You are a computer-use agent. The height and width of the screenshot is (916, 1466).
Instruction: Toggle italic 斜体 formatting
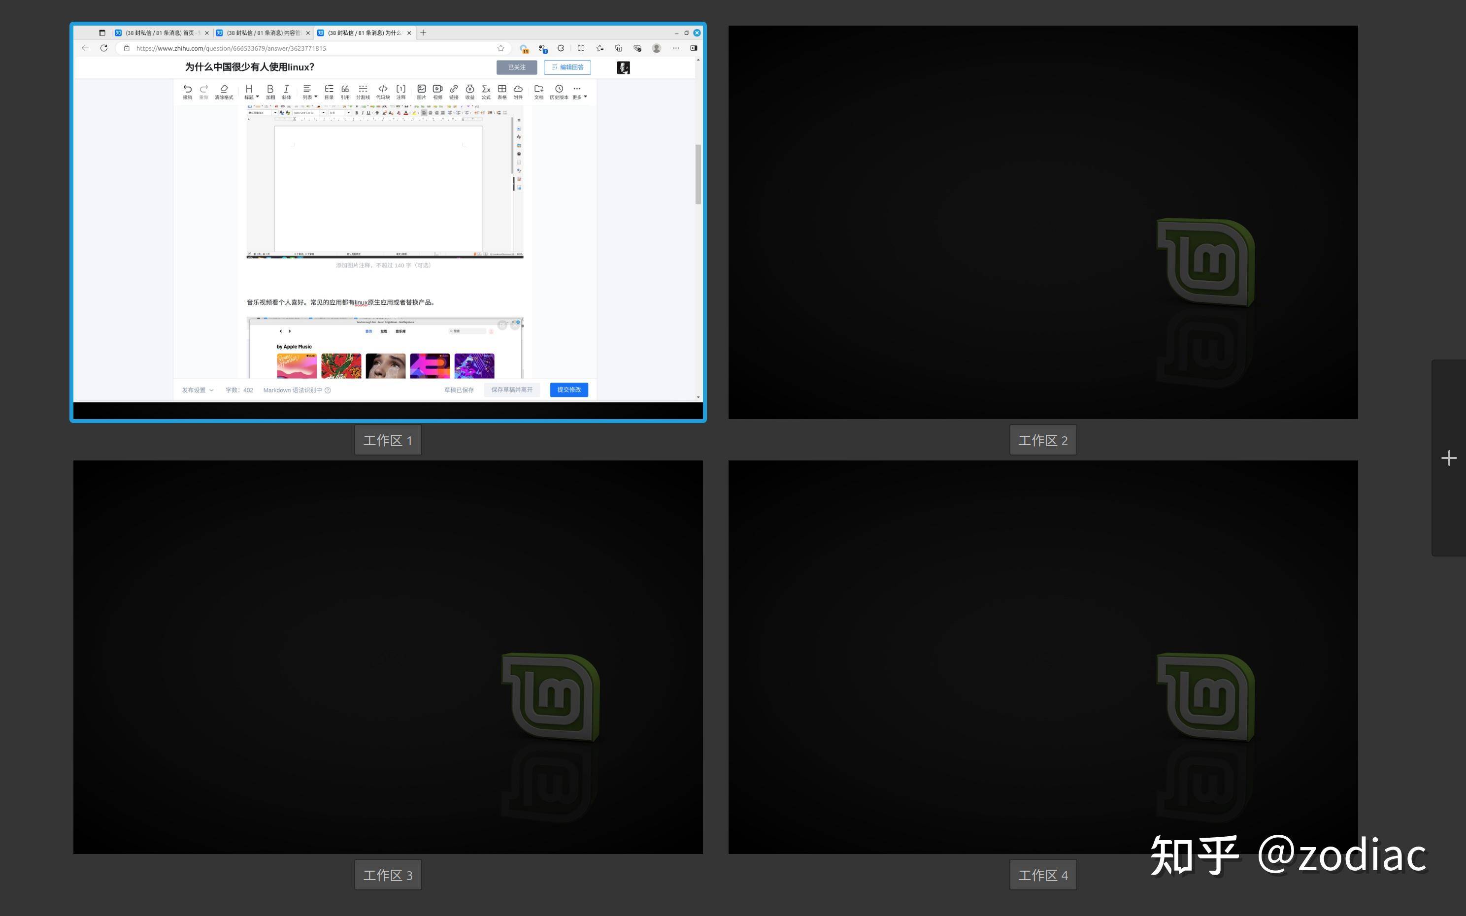(287, 92)
